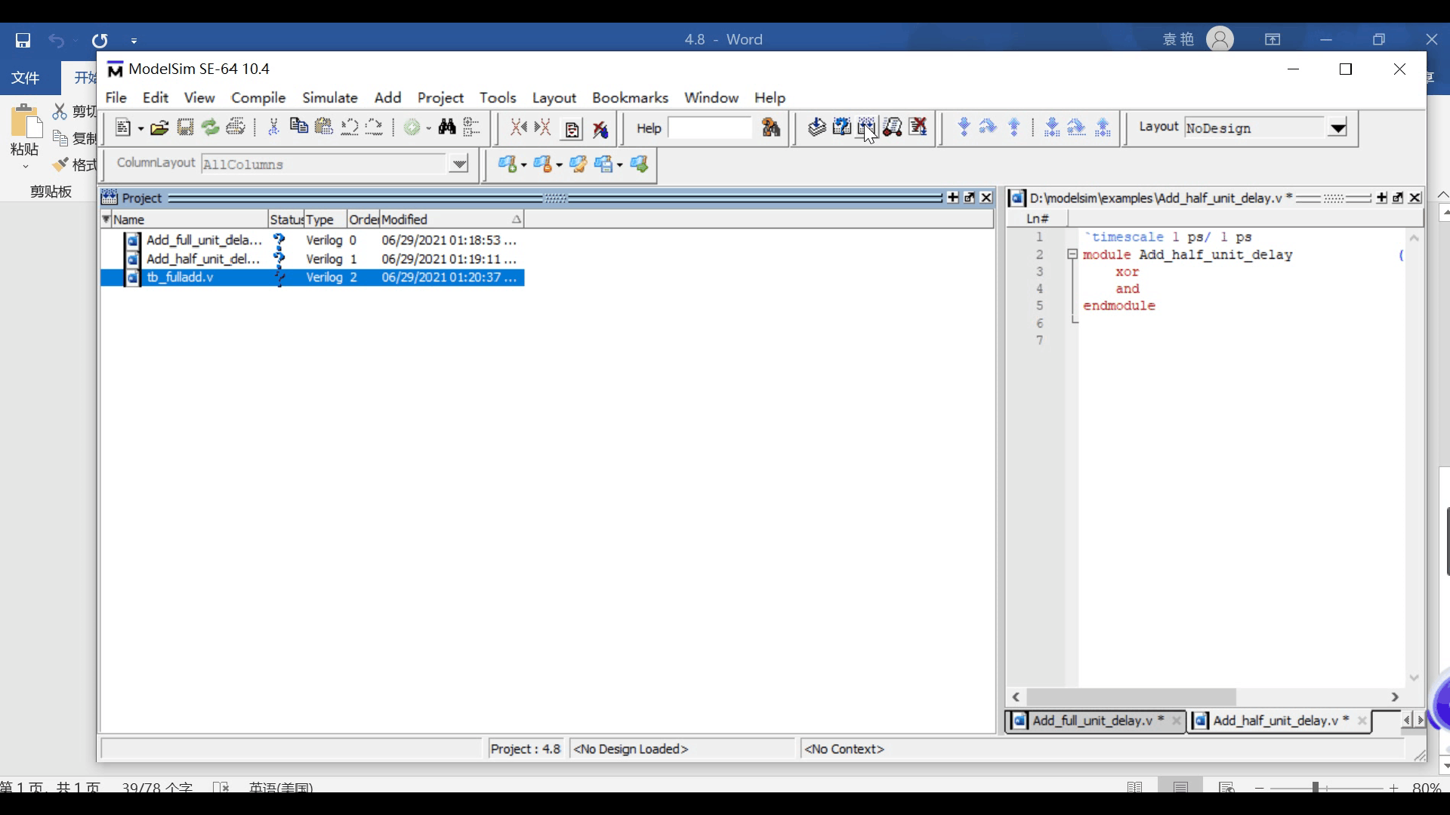Collapse the module code fold marker

point(1072,254)
